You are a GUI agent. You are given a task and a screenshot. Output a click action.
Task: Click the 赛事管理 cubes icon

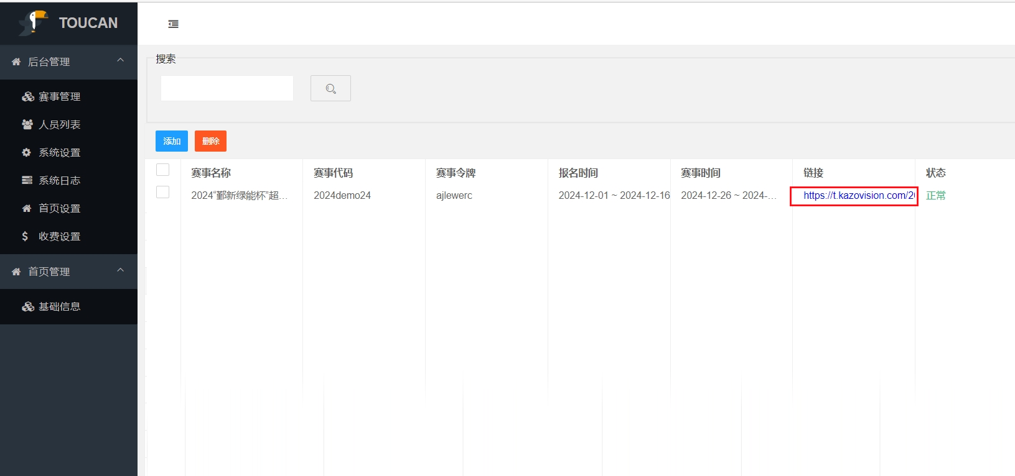[x=28, y=97]
